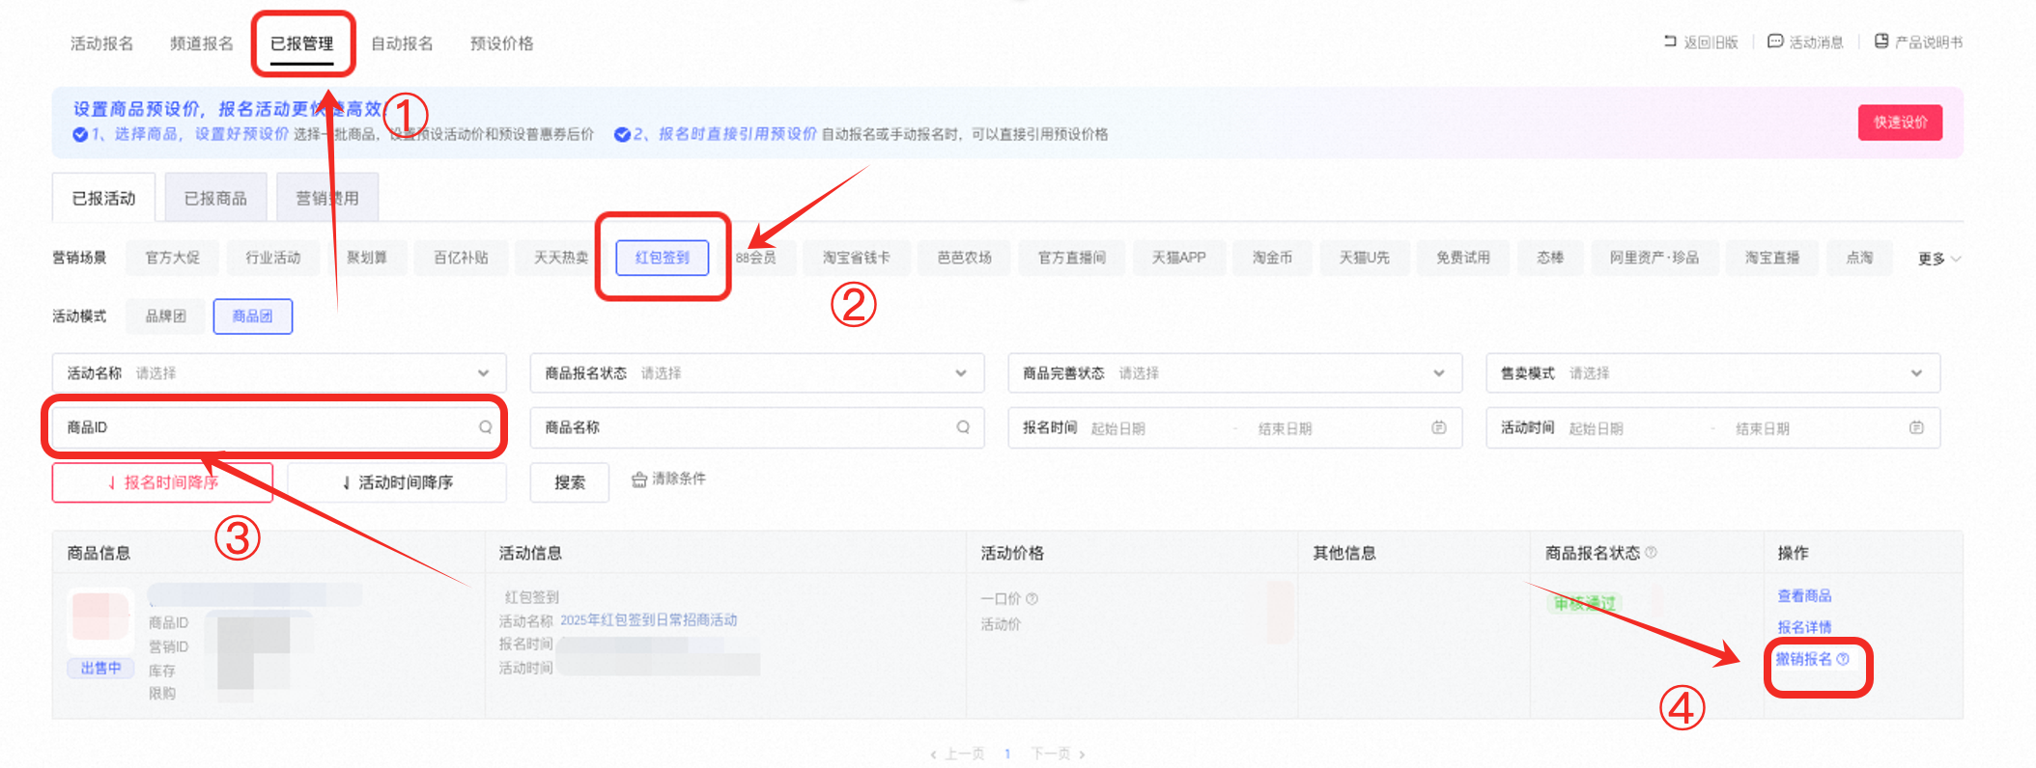Choose the 天猫APP scene
The image size is (2036, 768).
[1178, 258]
